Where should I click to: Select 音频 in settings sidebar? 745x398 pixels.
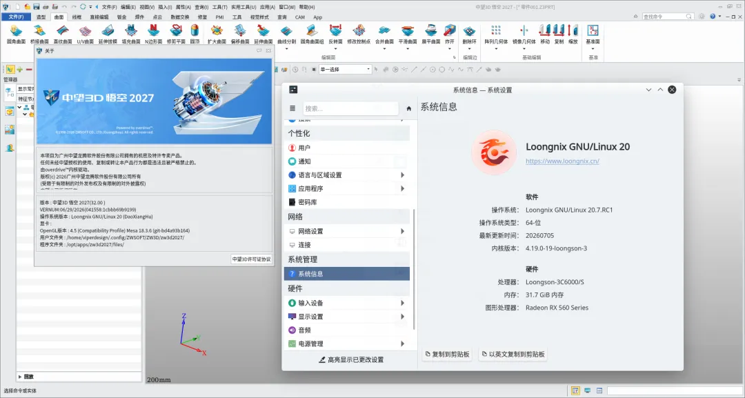click(347, 330)
